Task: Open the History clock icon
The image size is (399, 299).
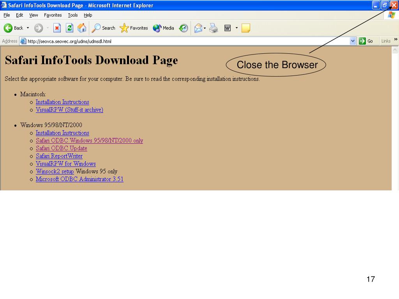Action: [x=184, y=28]
